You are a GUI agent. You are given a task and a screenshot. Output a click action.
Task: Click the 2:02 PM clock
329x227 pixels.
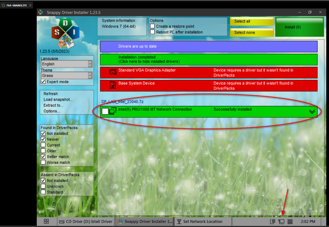tap(308, 221)
